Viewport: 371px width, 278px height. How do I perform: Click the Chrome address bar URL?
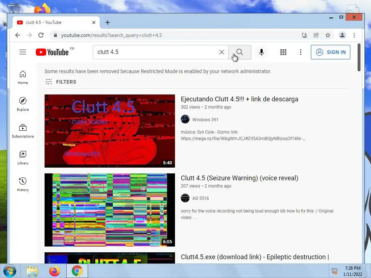[x=112, y=35]
